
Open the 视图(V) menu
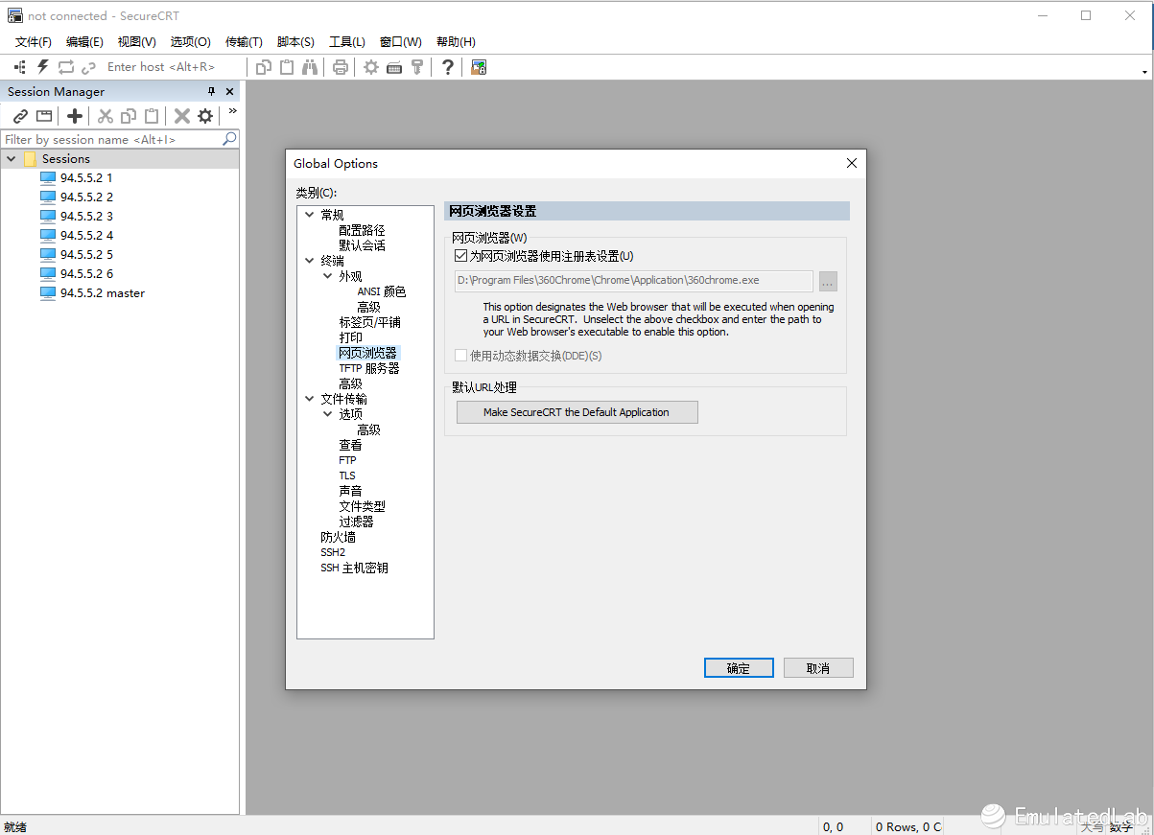pos(137,41)
